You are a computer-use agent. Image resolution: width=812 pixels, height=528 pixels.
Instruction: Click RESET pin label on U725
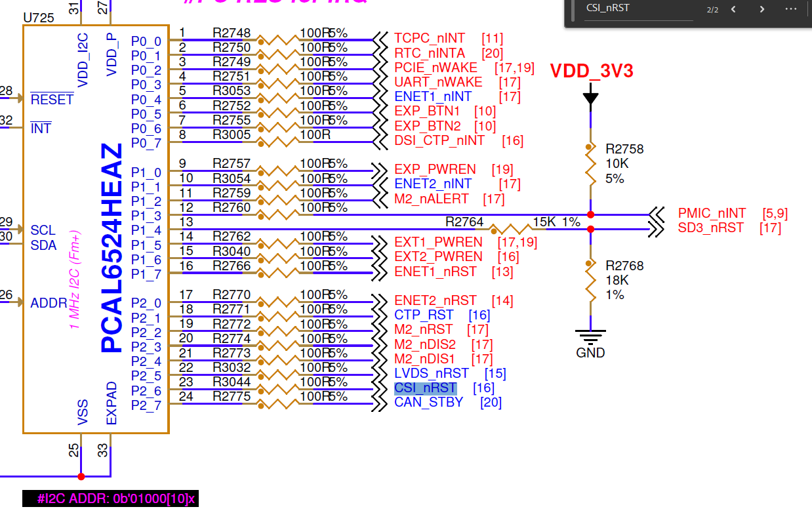(x=52, y=100)
